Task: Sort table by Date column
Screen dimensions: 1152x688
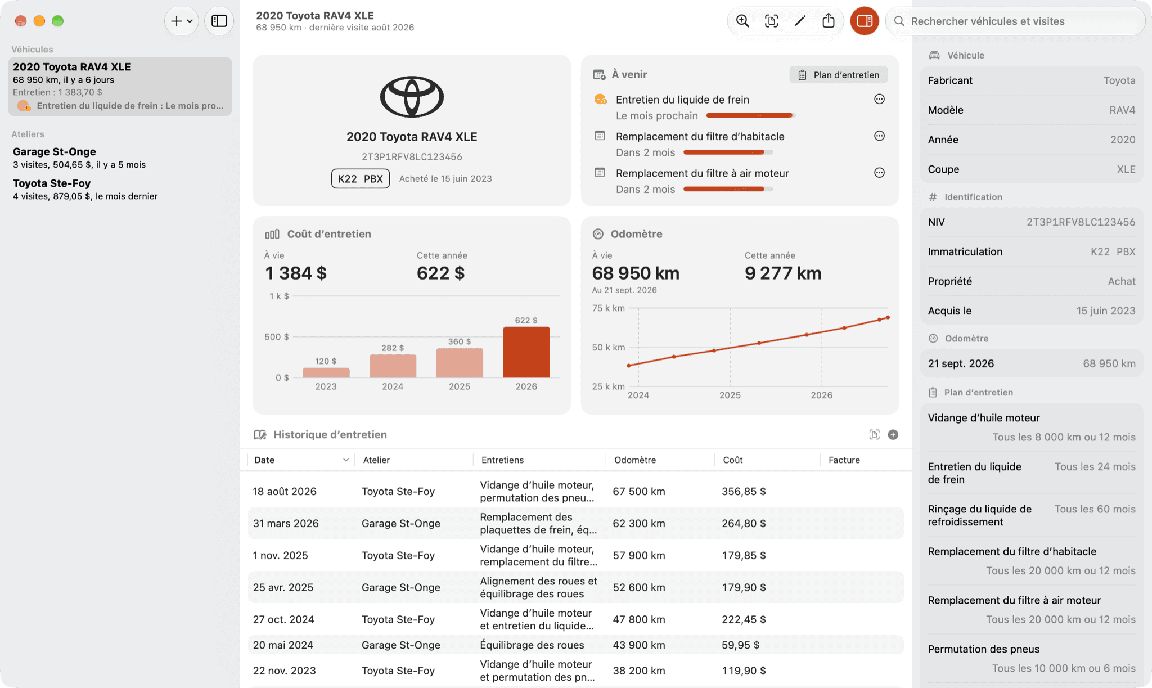Action: [301, 460]
